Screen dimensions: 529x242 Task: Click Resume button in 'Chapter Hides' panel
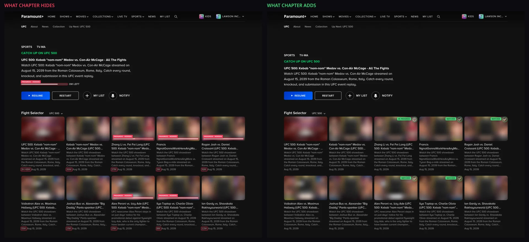[x=36, y=96]
